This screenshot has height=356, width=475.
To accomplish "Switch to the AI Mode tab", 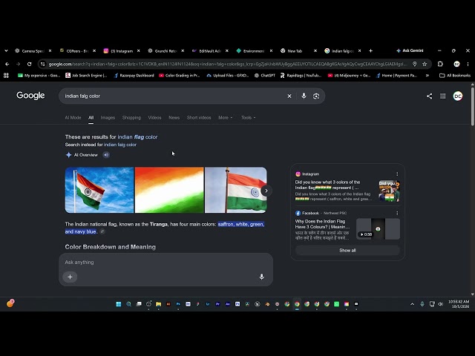I will point(73,117).
